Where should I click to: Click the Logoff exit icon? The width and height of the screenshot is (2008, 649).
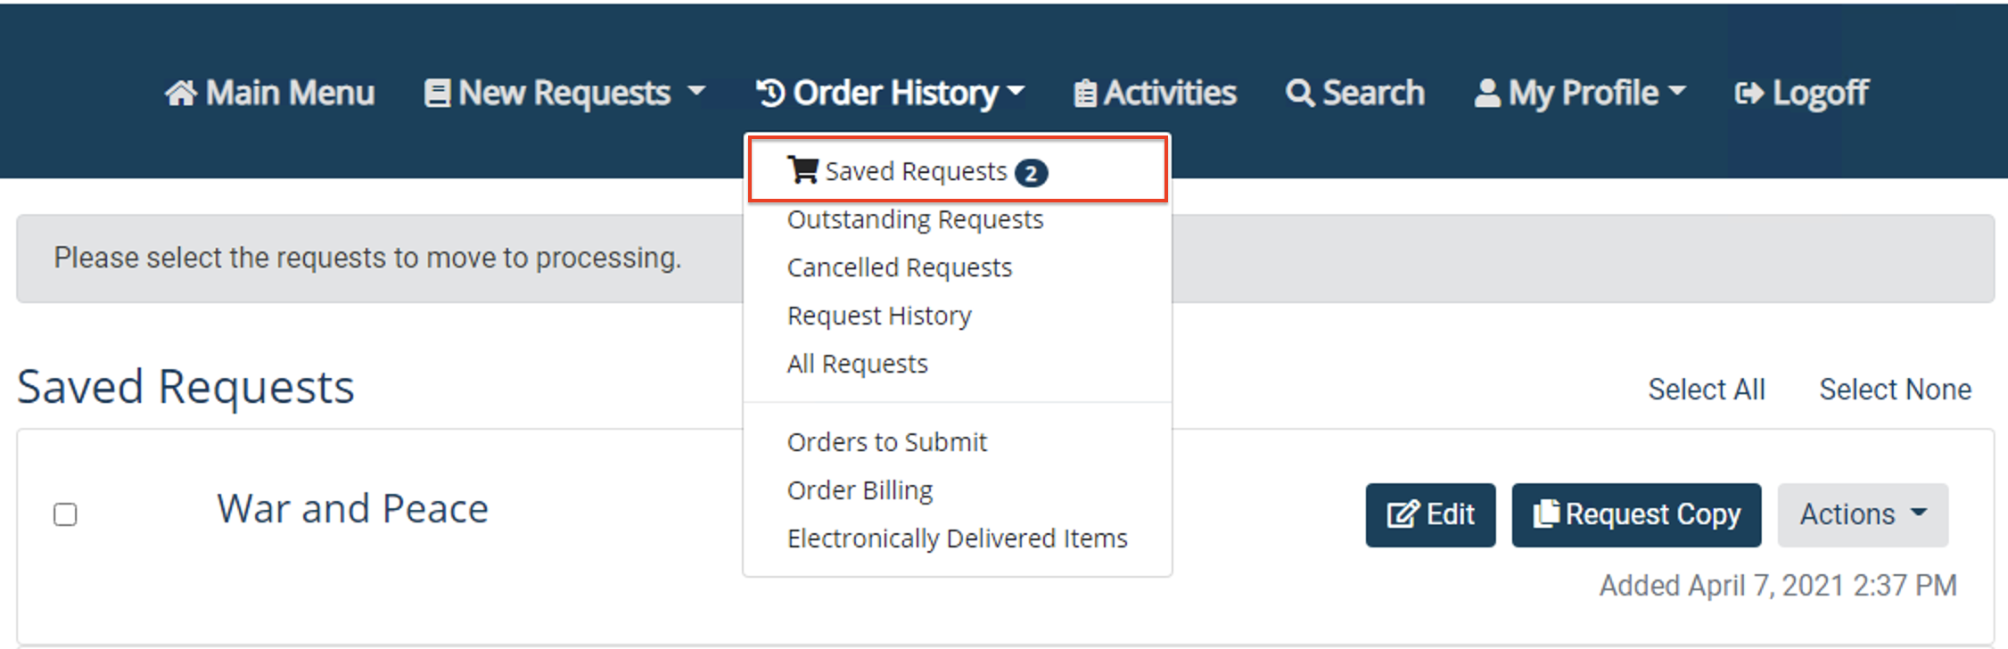pyautogui.click(x=1749, y=92)
